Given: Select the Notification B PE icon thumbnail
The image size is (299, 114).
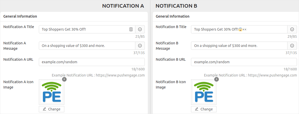Looking at the screenshot, I should tap(204, 92).
